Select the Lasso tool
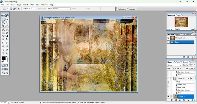This screenshot has height=104, width=197. click(x=3, y=22)
